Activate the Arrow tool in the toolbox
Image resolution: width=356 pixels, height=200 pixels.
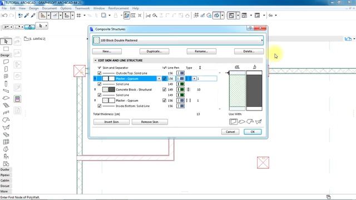[x=6, y=42]
